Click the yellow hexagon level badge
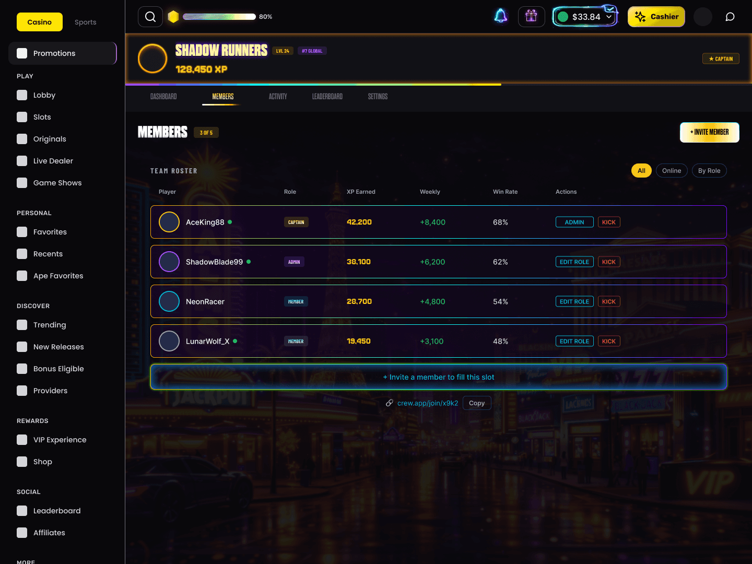 tap(173, 17)
